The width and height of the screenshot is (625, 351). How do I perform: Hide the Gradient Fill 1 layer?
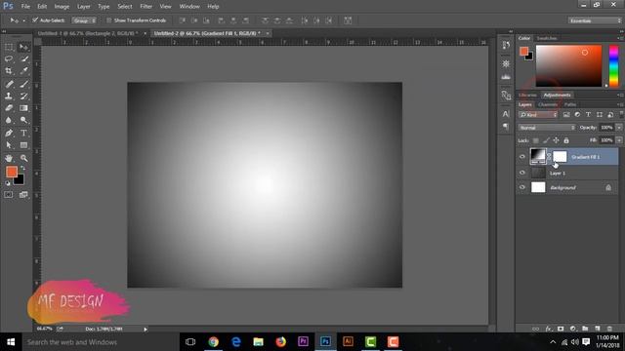(x=522, y=157)
